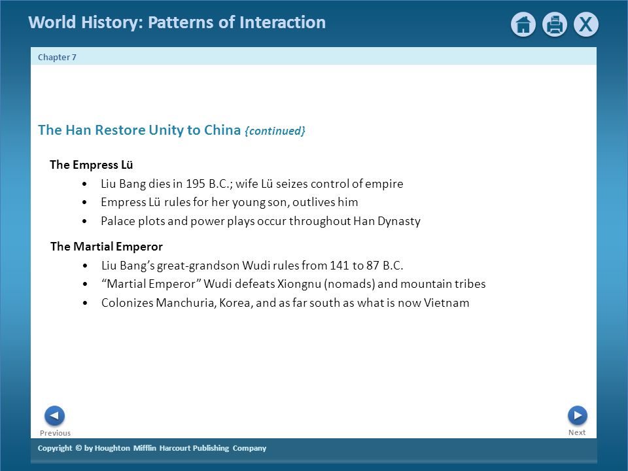Click bullet Martial Emperor Wudi defeats Xiongnu
The height and width of the screenshot is (471, 628).
[x=294, y=284]
